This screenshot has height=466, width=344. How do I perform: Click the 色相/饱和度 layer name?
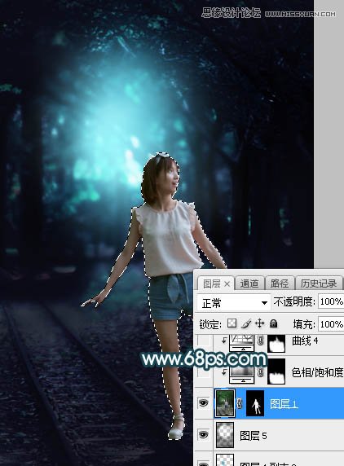tap(318, 372)
